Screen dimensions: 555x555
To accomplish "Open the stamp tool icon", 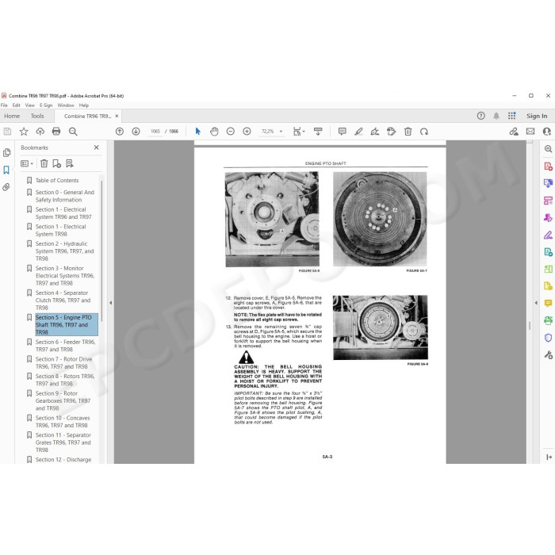I will (391, 132).
